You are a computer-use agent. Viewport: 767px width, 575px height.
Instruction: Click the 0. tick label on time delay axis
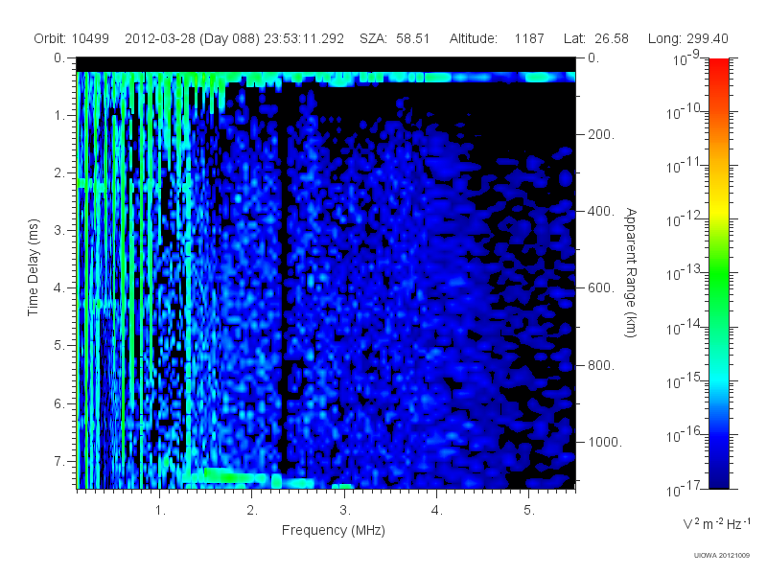[58, 58]
